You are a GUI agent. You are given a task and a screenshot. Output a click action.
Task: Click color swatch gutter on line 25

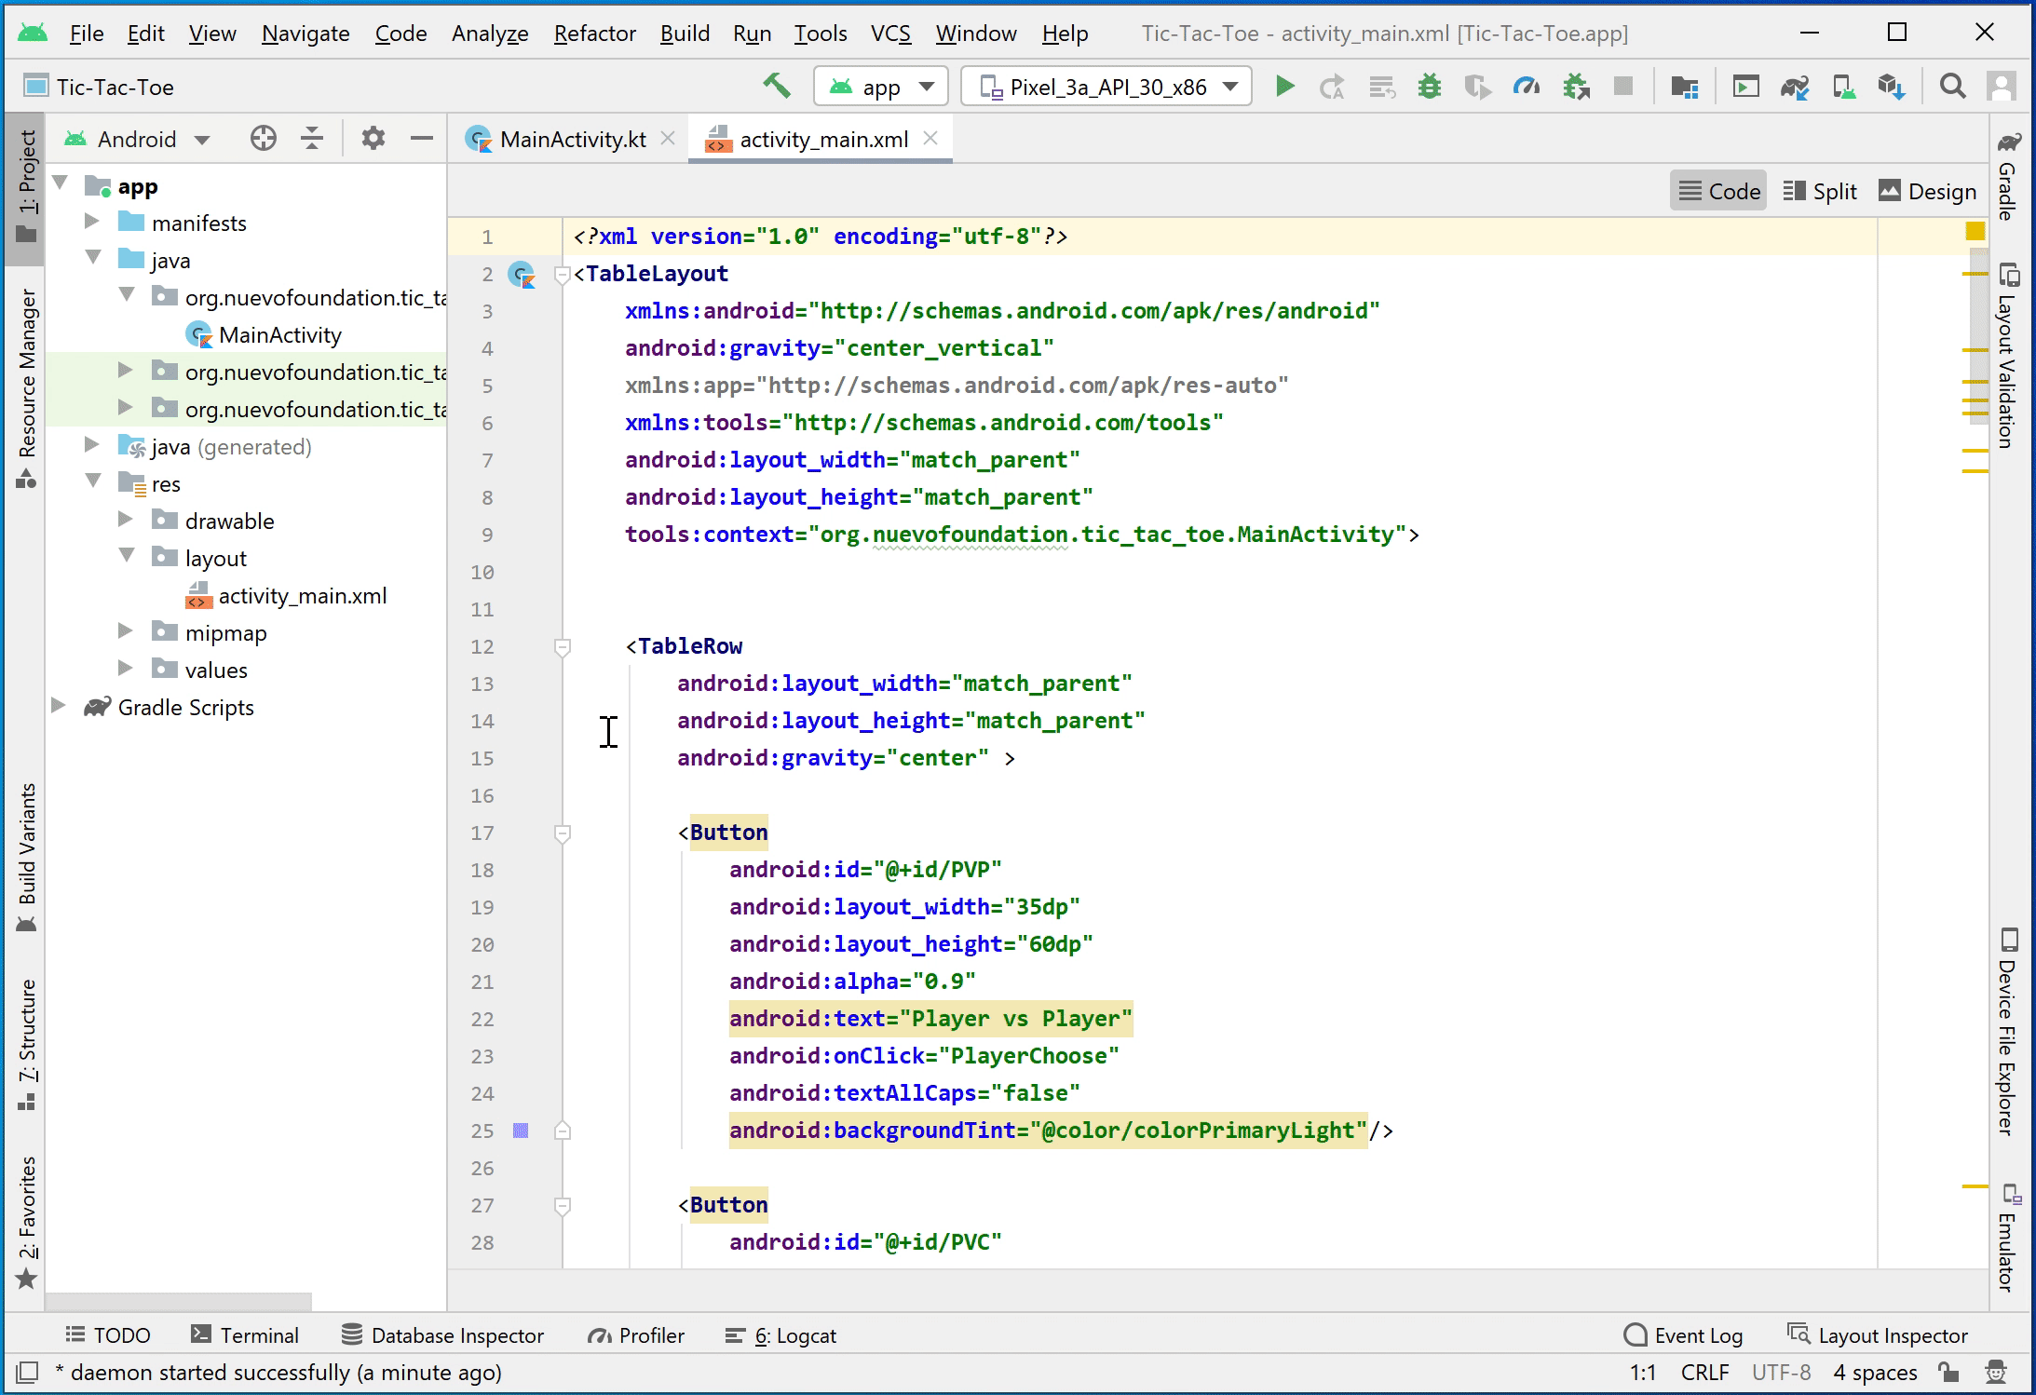click(x=521, y=1130)
